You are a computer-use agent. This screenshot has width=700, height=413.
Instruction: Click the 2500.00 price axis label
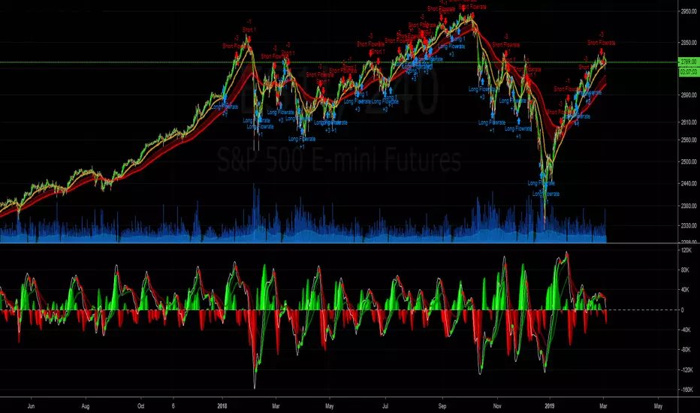coord(689,161)
